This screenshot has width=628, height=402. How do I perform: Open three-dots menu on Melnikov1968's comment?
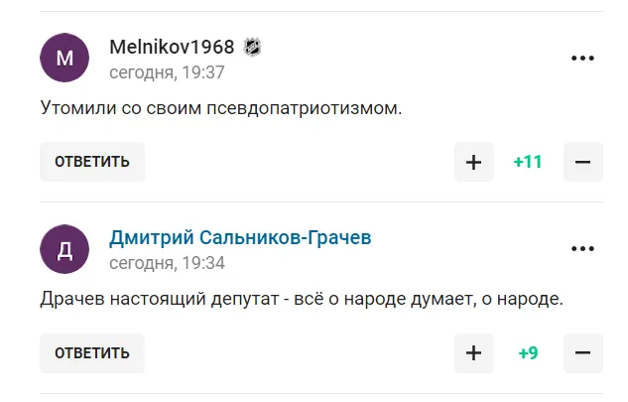[x=582, y=58]
